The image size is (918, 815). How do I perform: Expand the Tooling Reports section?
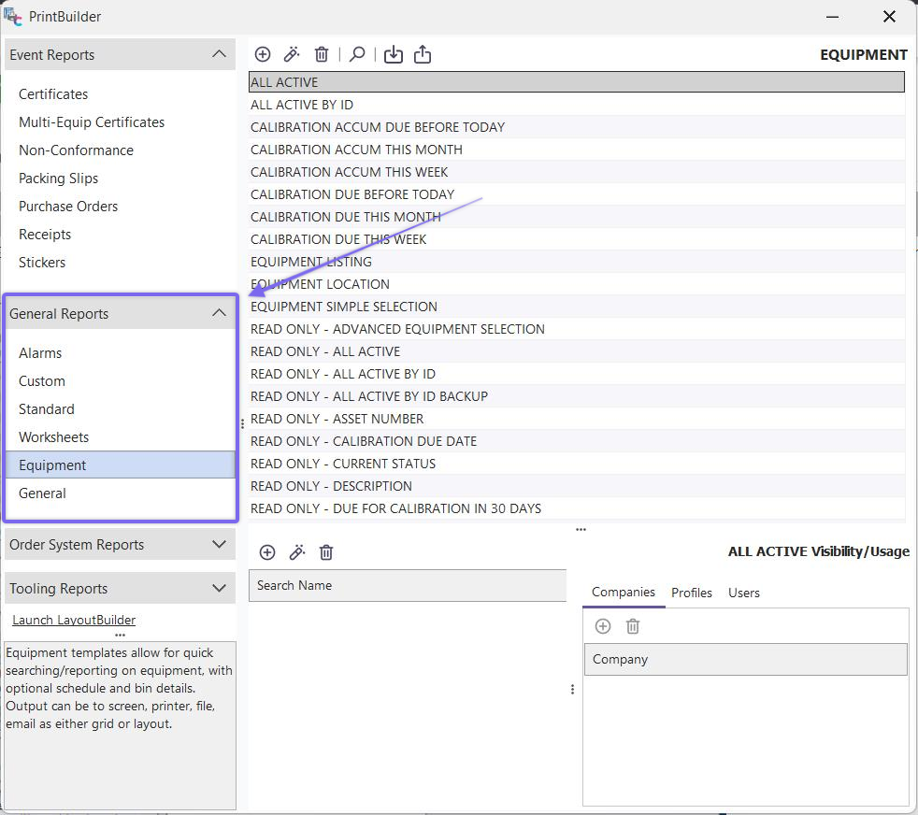tap(219, 588)
